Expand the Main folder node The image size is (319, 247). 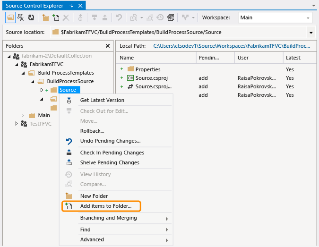tap(23, 115)
